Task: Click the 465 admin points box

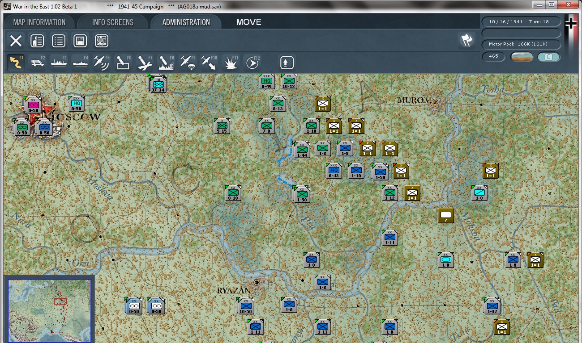Action: point(494,57)
